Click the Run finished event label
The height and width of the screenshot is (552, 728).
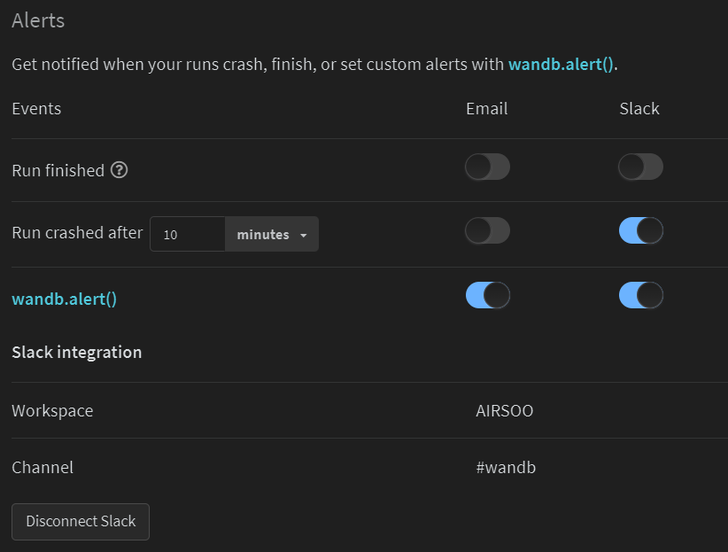[x=58, y=170]
